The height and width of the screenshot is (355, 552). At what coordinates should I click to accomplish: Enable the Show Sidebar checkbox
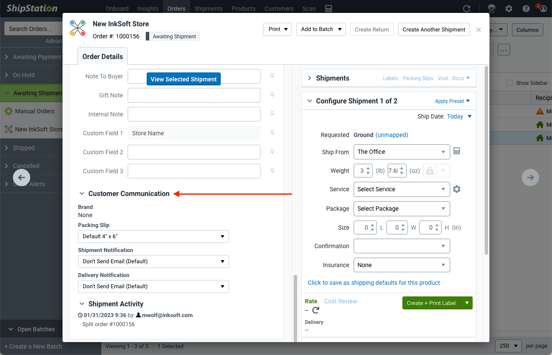pyautogui.click(x=509, y=83)
